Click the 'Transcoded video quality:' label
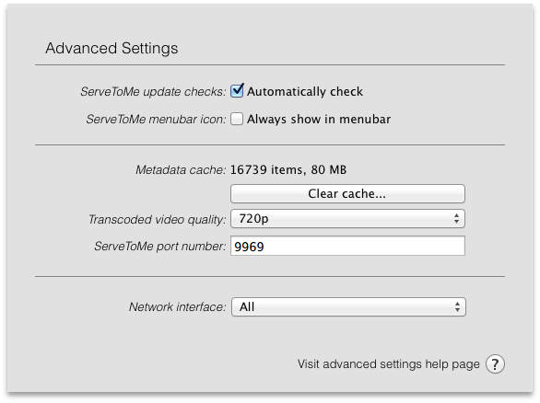 tap(157, 219)
